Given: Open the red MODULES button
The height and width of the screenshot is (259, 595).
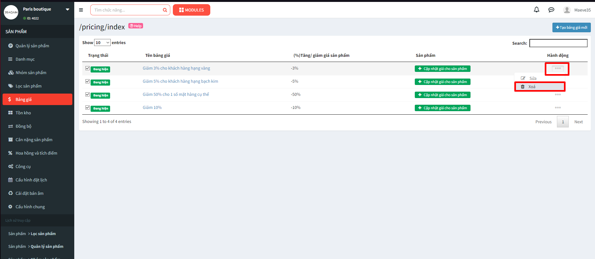Looking at the screenshot, I should (191, 10).
